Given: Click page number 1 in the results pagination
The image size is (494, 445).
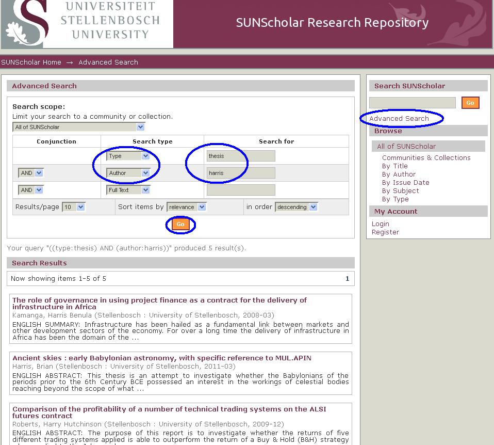Looking at the screenshot, I should click(x=347, y=278).
